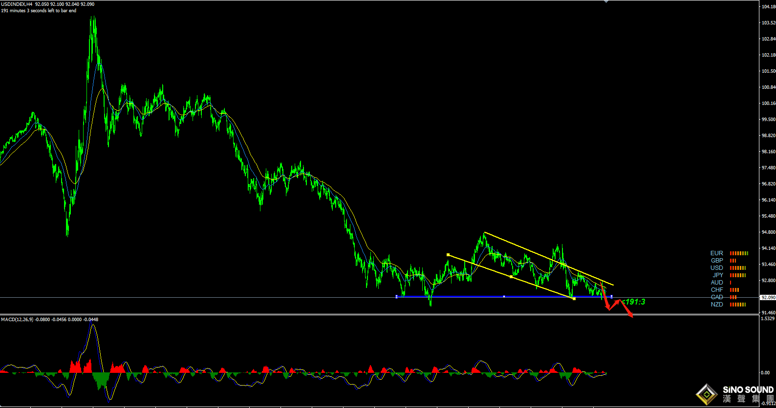Click the blue horizontal line's middle anchor point
The image size is (776, 408).
504,296
